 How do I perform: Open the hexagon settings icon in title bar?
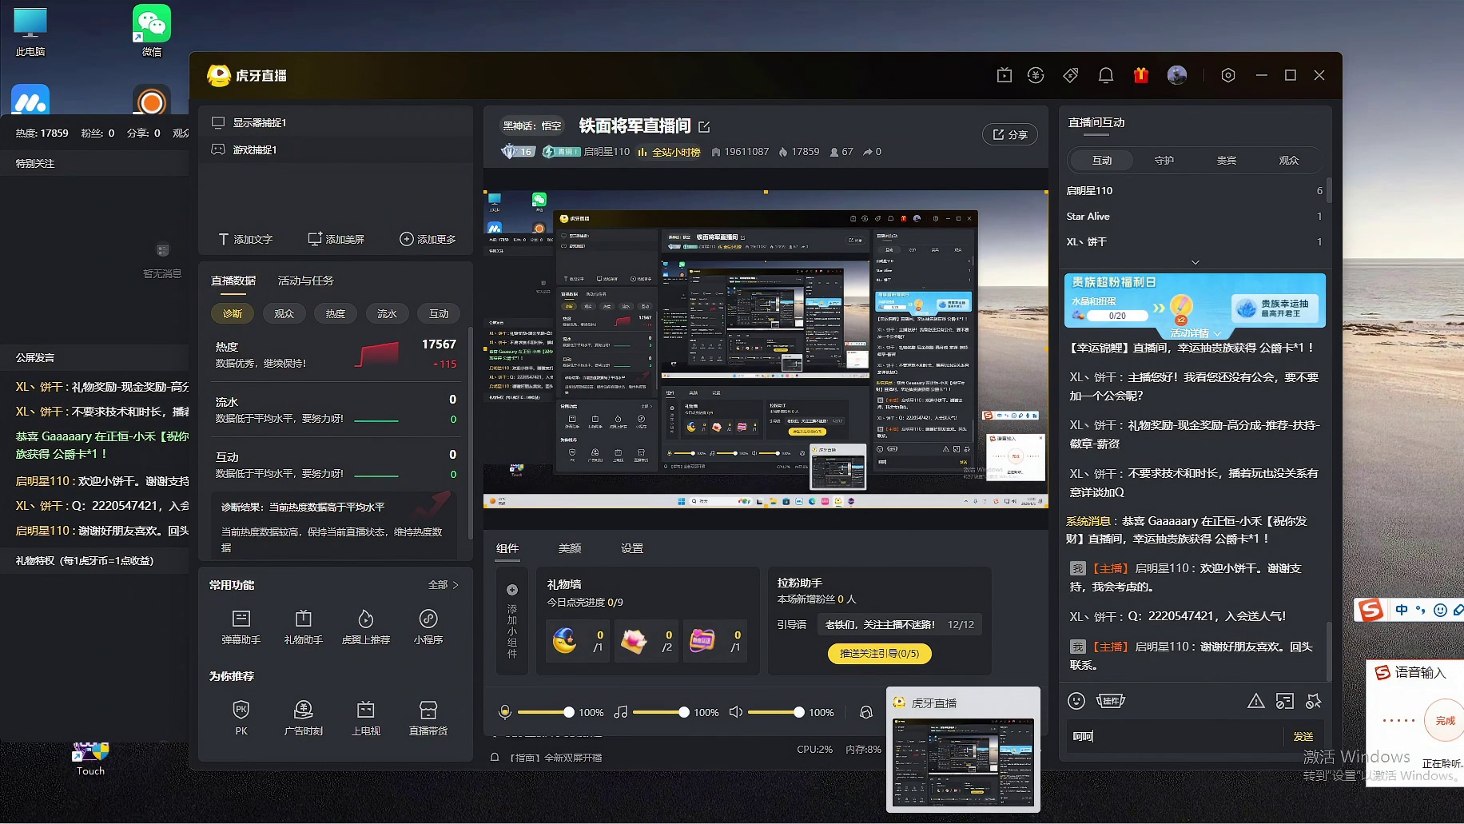pos(1228,75)
